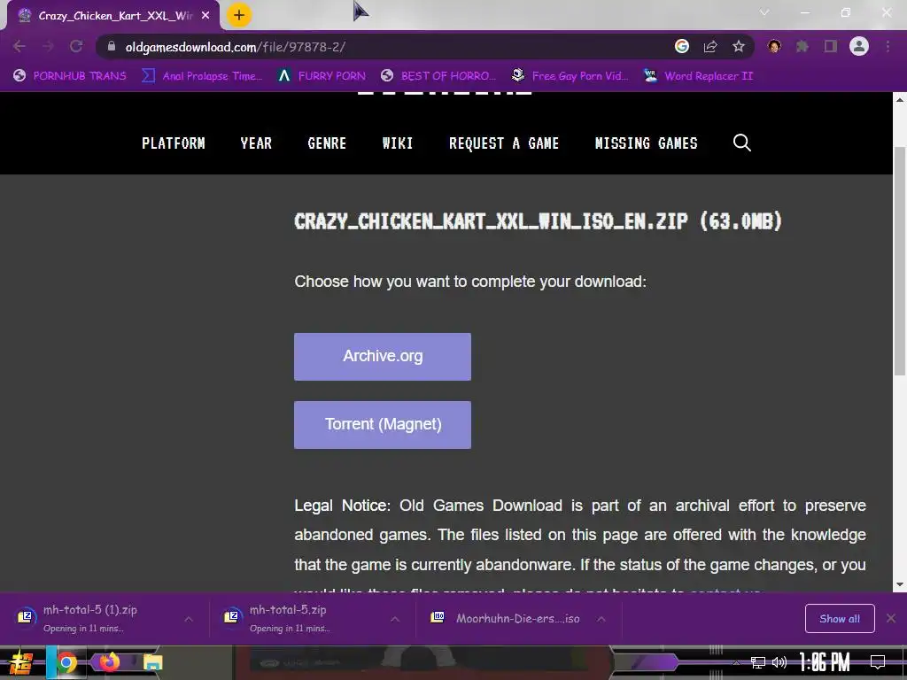Screen dimensions: 907x680
Task: Click the 1:06 PM clock
Action: coord(825,661)
